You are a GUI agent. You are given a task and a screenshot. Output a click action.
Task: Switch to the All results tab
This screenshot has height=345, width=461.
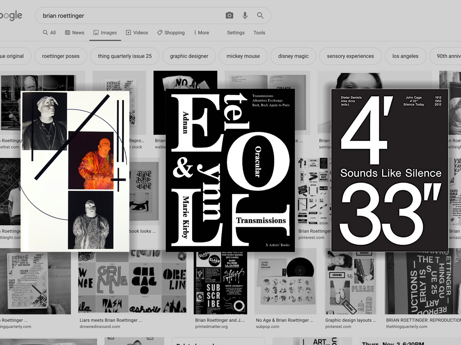[x=49, y=33]
